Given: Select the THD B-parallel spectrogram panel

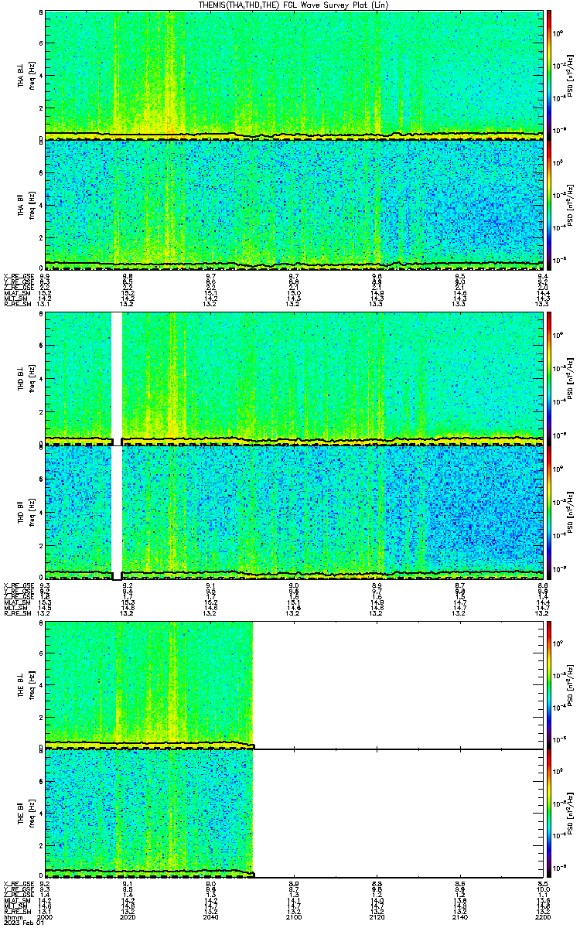Looking at the screenshot, I should (x=295, y=512).
